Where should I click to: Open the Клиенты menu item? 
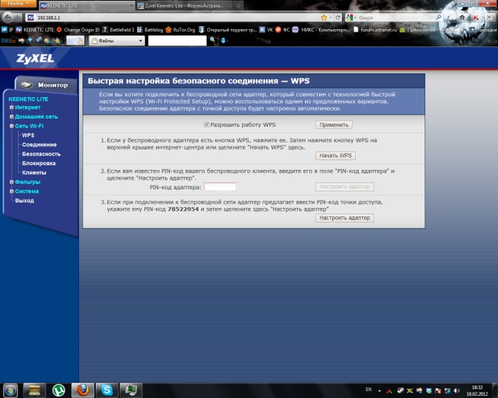click(34, 173)
